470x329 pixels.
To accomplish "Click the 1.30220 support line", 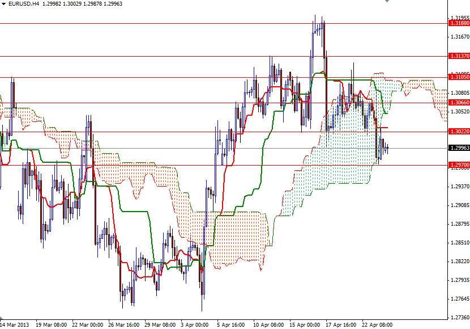I will [x=458, y=132].
